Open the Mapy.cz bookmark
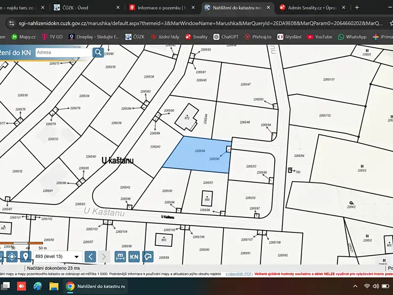This screenshot has width=393, height=295. 24,37
